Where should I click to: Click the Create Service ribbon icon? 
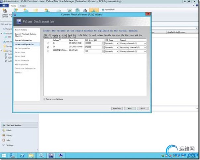tap(5, 13)
